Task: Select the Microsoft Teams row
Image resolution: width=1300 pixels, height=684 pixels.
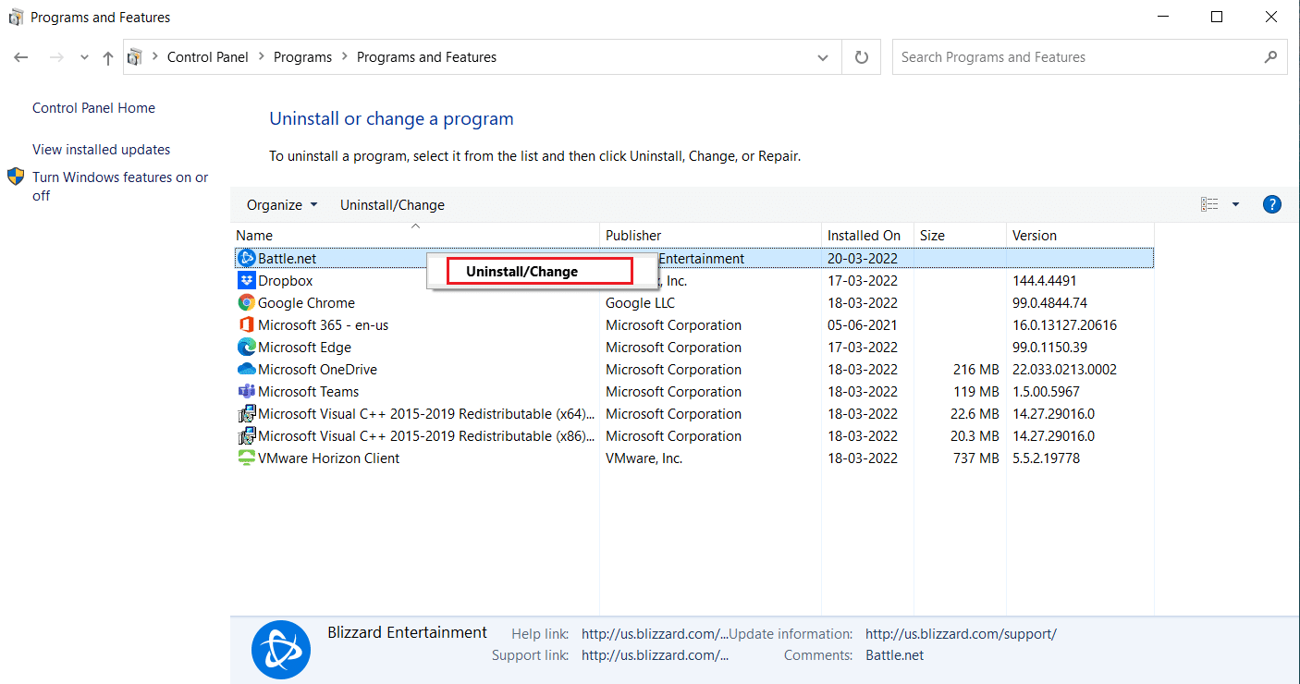Action: (693, 392)
